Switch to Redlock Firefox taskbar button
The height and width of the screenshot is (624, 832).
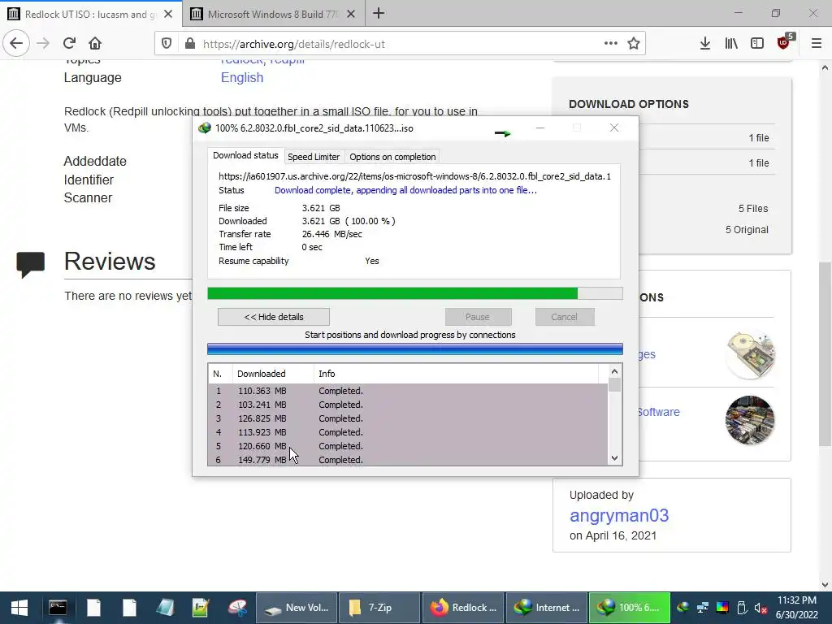click(x=463, y=608)
